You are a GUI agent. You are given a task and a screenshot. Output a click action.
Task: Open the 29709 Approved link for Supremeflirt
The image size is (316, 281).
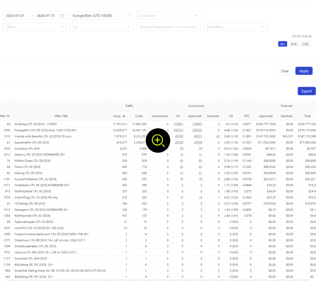(x=198, y=142)
